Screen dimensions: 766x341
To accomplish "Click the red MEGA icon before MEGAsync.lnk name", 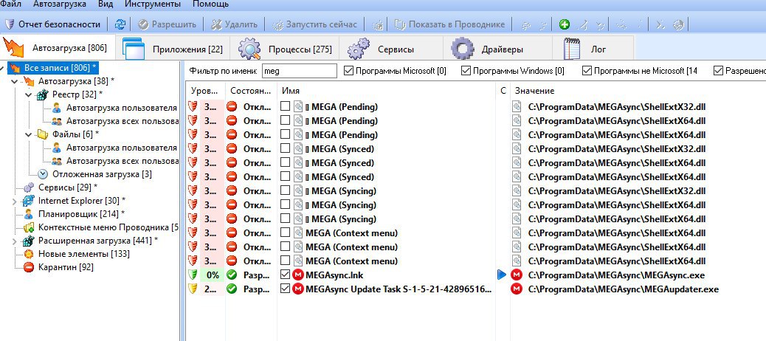I will point(298,275).
